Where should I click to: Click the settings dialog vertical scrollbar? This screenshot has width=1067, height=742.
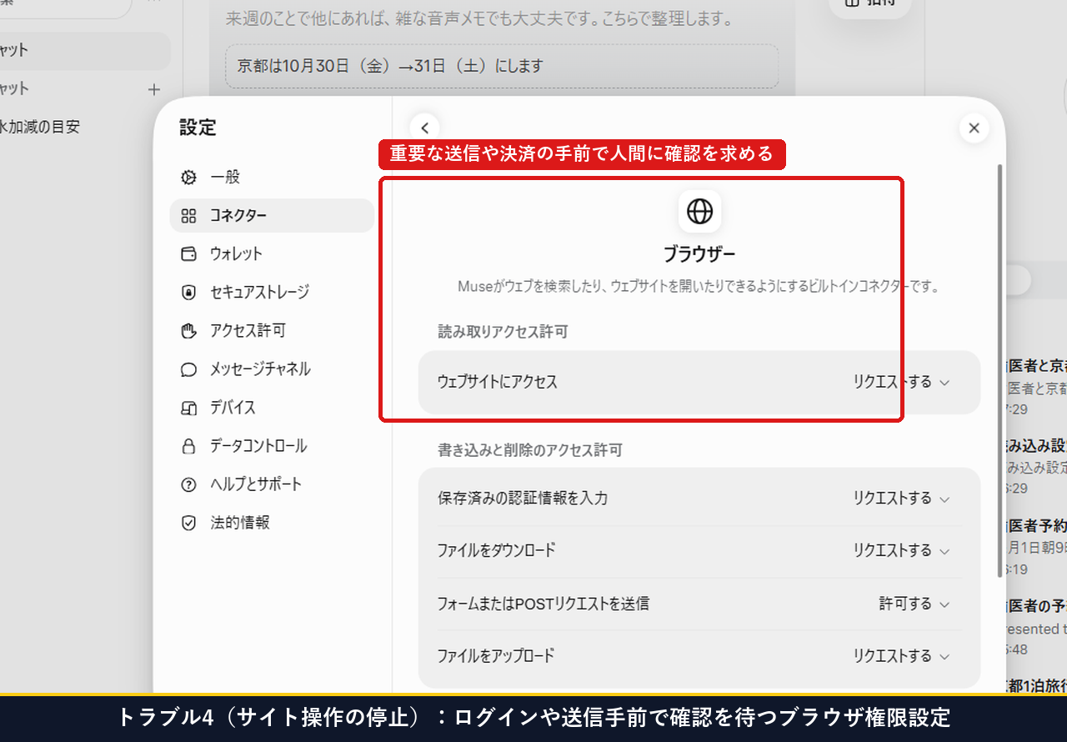tap(1000, 370)
